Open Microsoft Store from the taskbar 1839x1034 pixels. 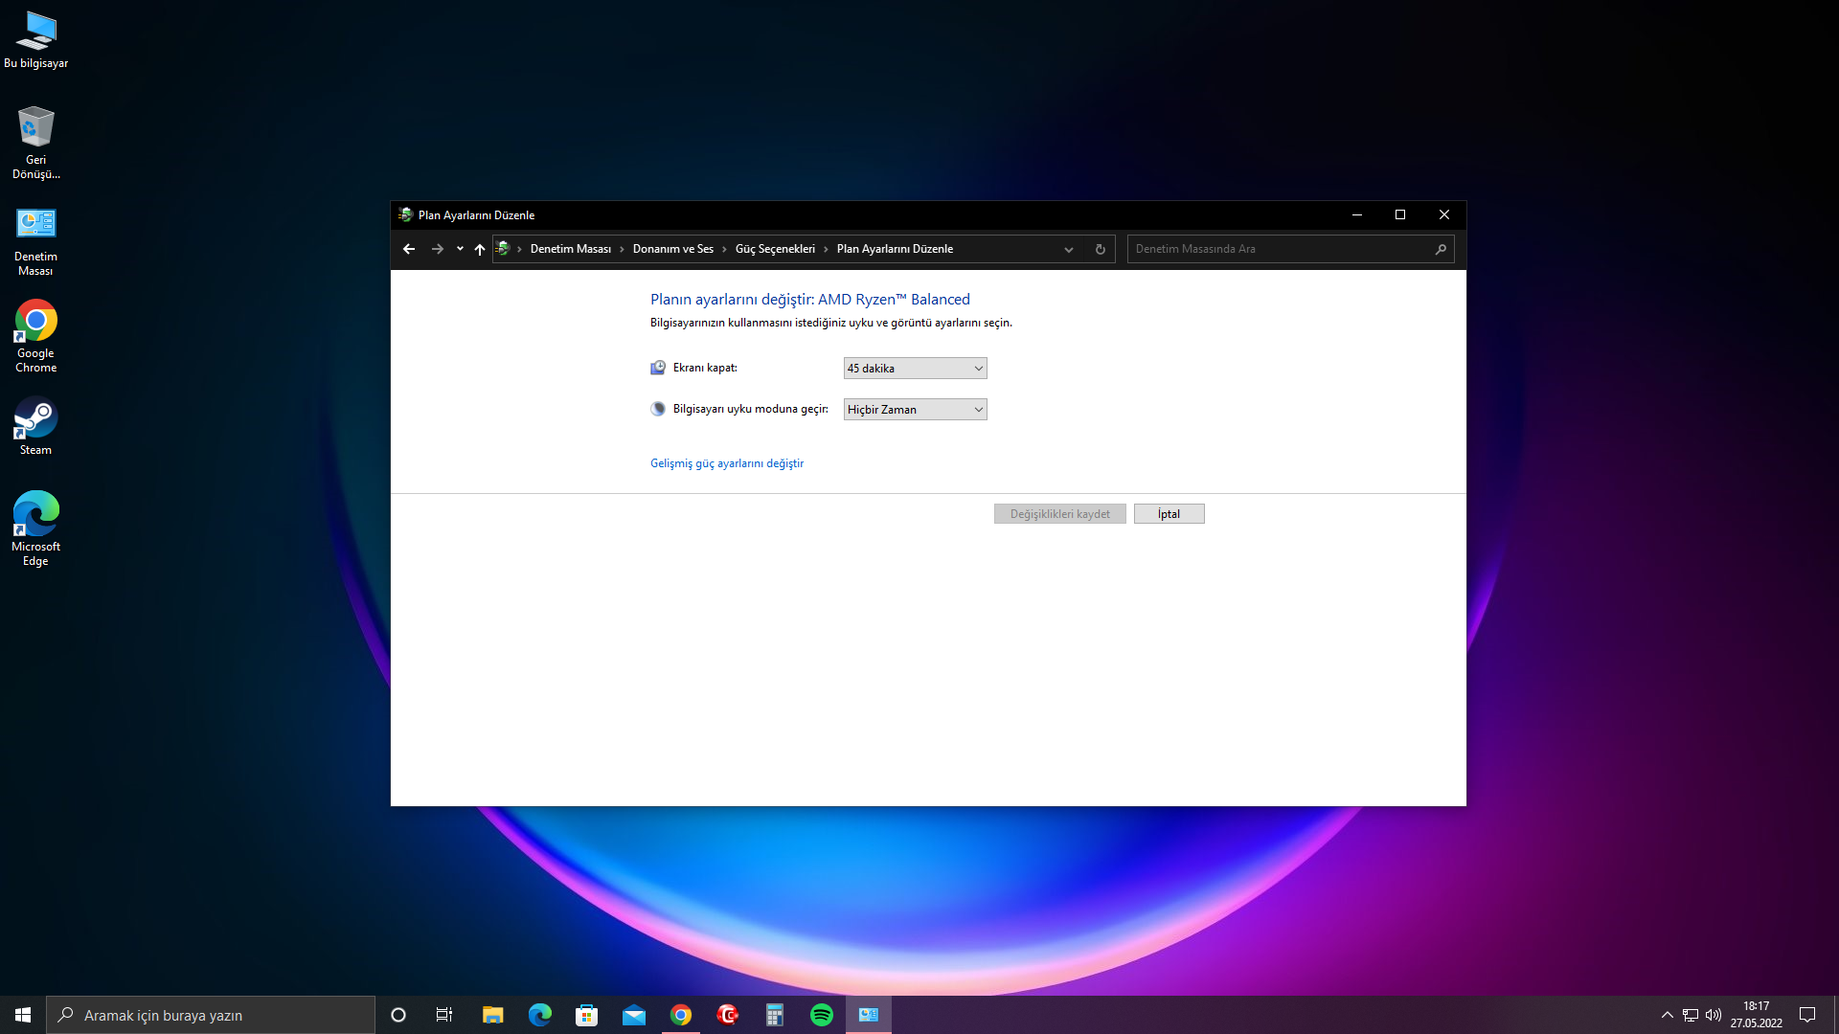[586, 1015]
